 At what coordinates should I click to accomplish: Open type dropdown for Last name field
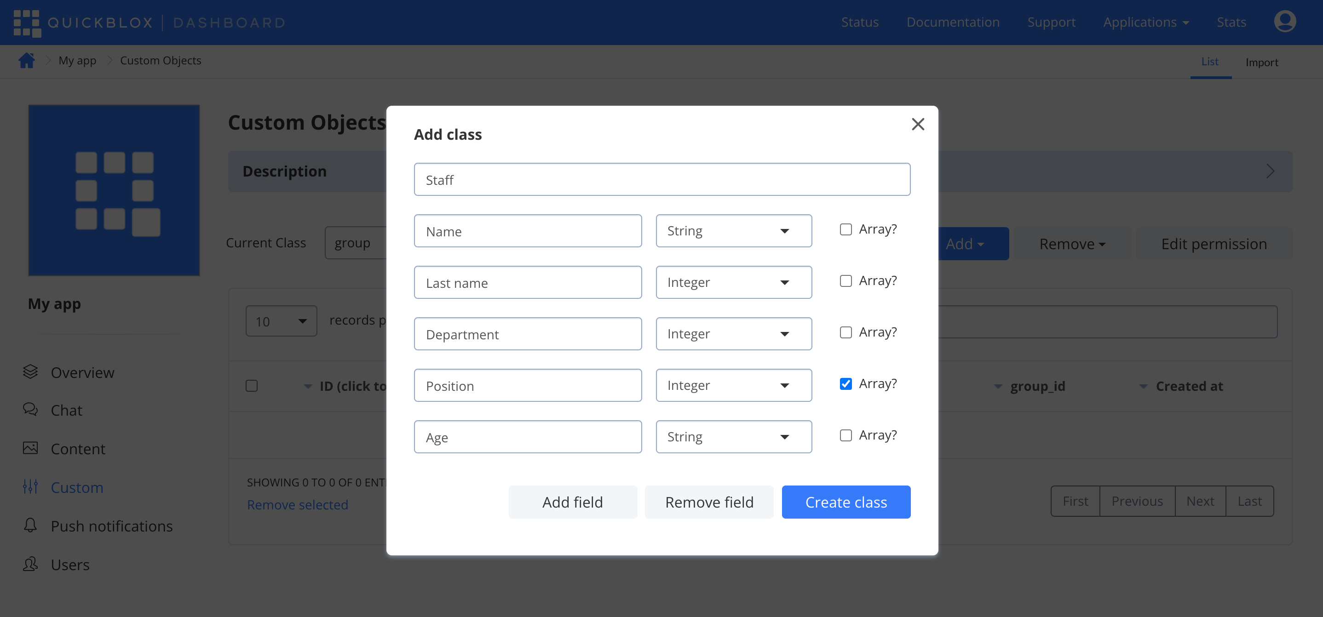(x=733, y=282)
